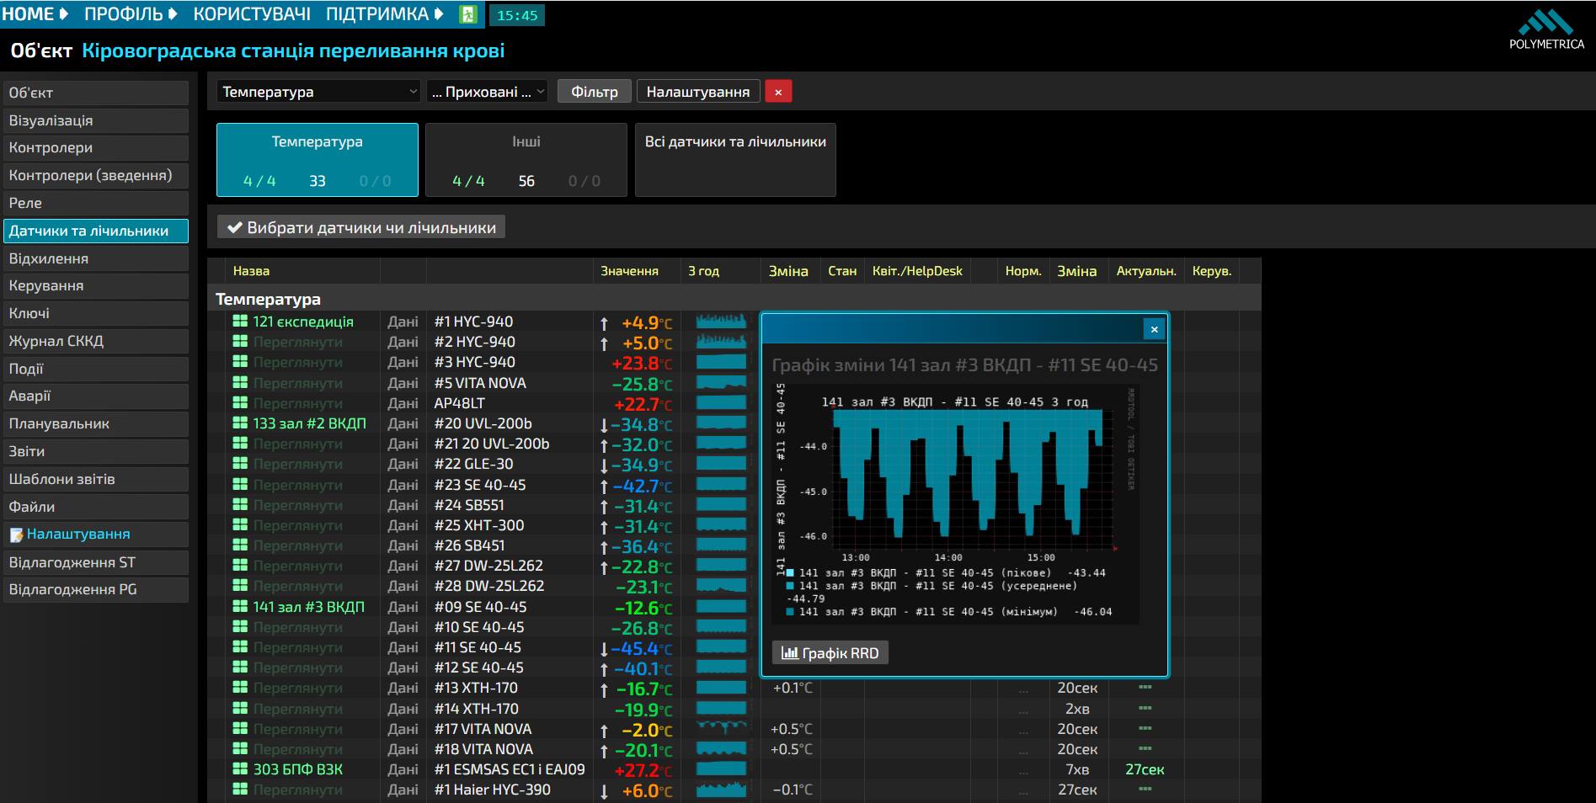Click the Фільтр button

coord(595,92)
